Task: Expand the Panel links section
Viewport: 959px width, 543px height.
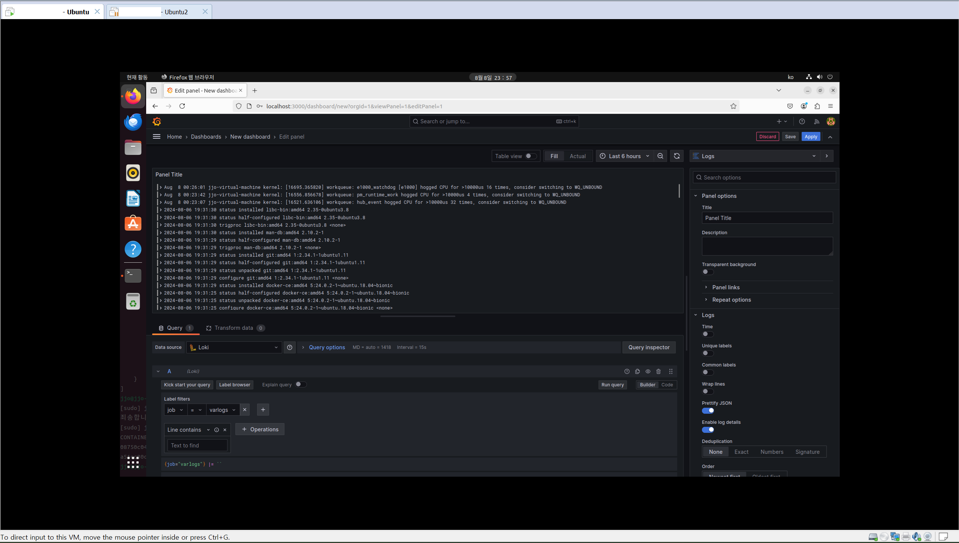Action: click(x=726, y=287)
